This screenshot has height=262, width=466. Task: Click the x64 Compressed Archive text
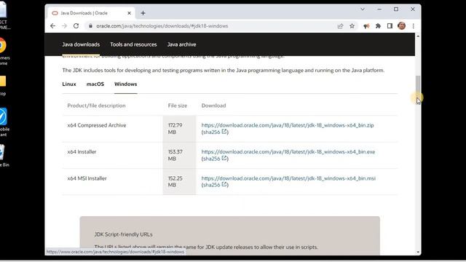pos(97,125)
